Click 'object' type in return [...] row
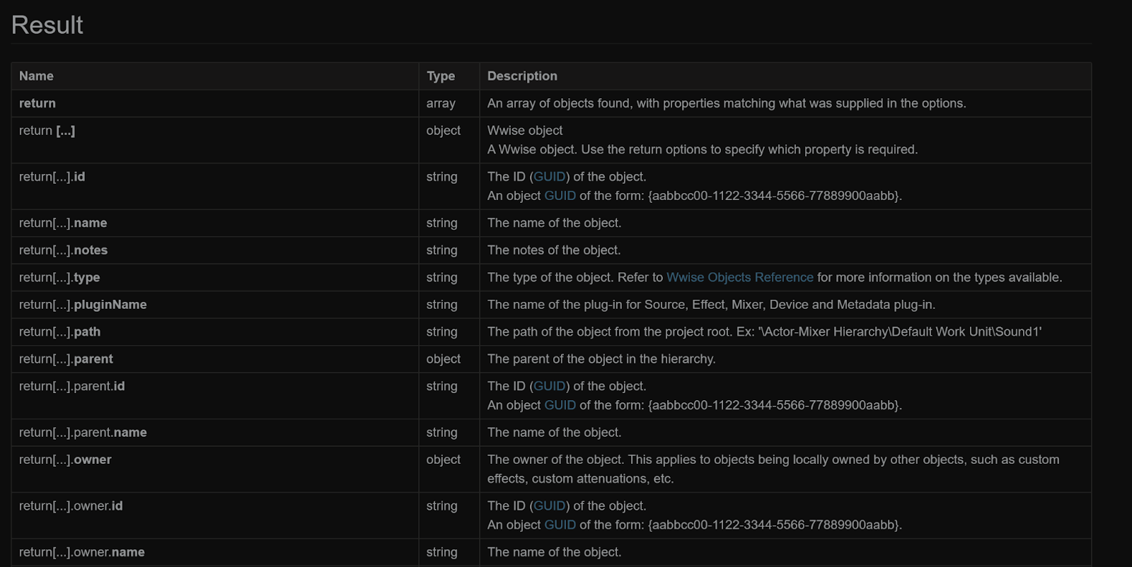The height and width of the screenshot is (567, 1132). [x=444, y=131]
